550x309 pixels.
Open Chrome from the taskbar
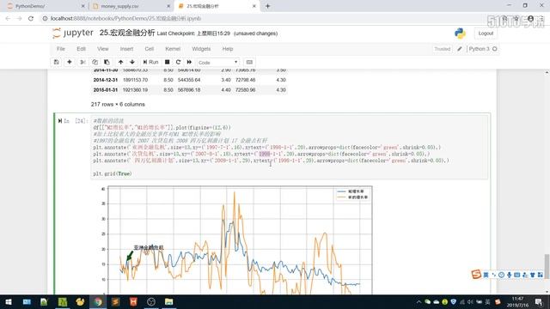click(98, 301)
